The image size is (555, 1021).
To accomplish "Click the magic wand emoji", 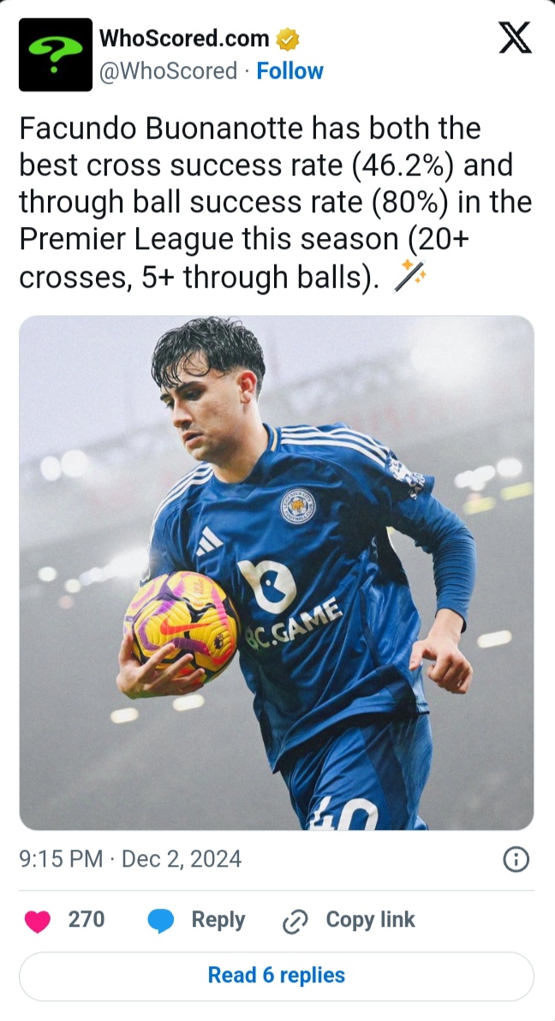I will 409,277.
